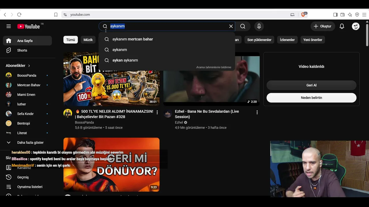Expand the Abonelikler section header
The width and height of the screenshot is (369, 207).
pyautogui.click(x=18, y=66)
